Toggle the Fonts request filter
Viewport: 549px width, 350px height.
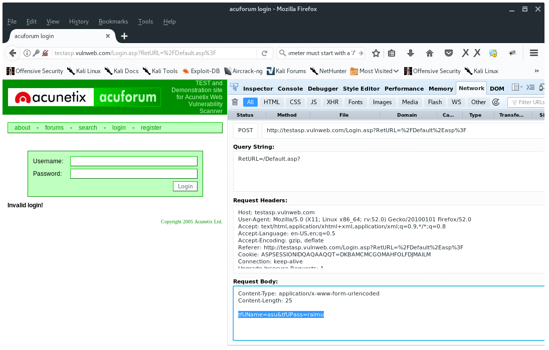(355, 102)
